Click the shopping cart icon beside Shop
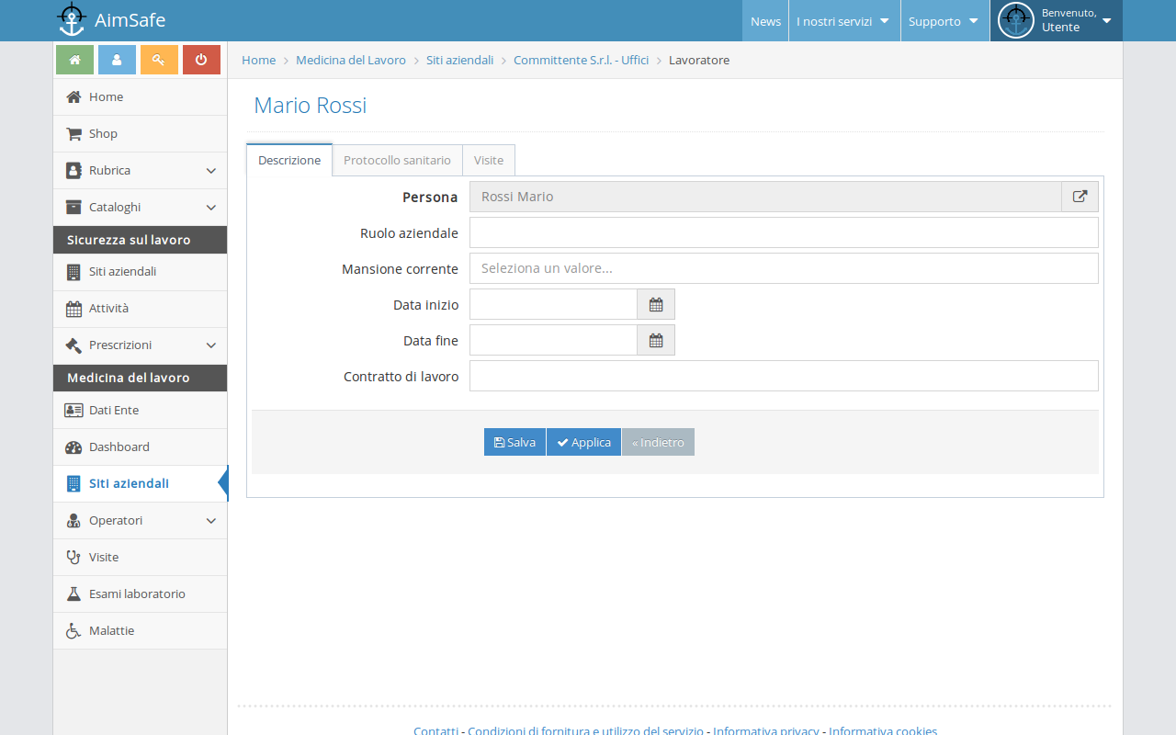1176x735 pixels. tap(73, 133)
